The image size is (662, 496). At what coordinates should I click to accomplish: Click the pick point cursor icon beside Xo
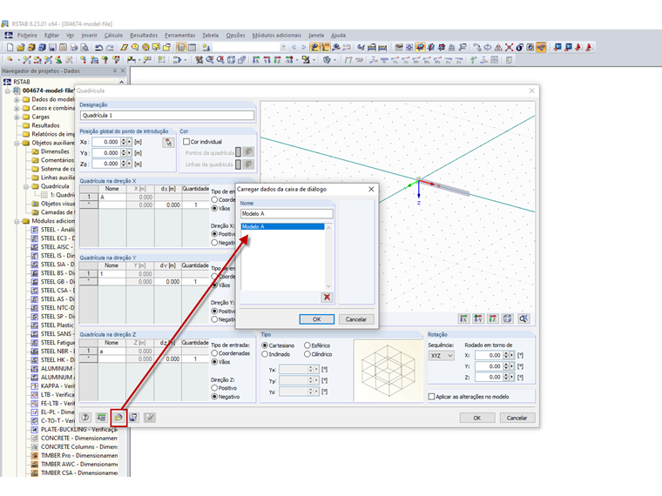point(168,142)
